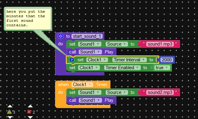
Task: Go to previous error using up arrow
Action: tap(30, 106)
